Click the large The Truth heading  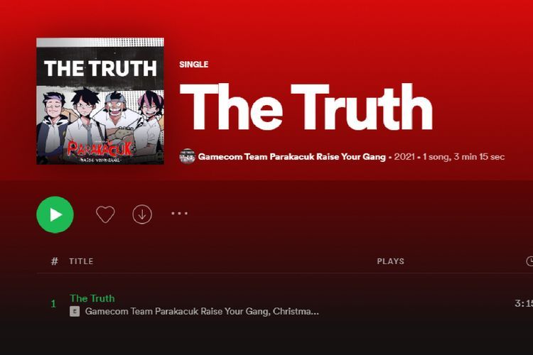306,107
